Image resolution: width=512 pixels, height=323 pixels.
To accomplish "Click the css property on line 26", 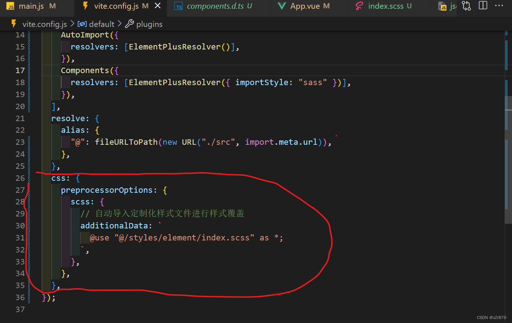I will point(58,178).
